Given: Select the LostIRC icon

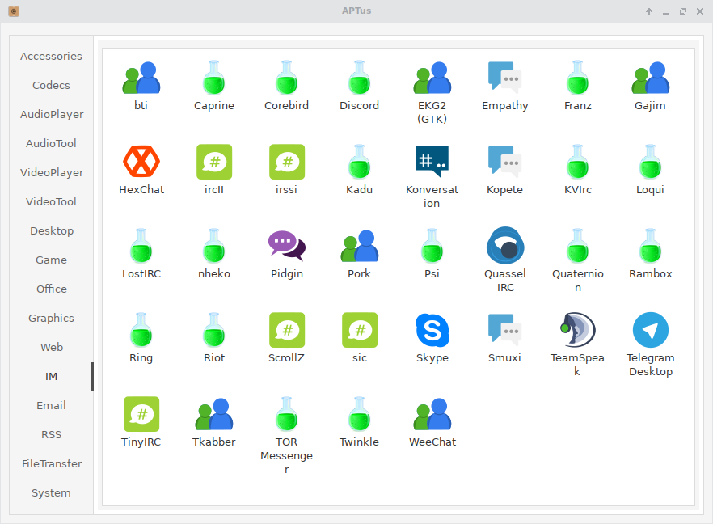Looking at the screenshot, I should pos(141,246).
